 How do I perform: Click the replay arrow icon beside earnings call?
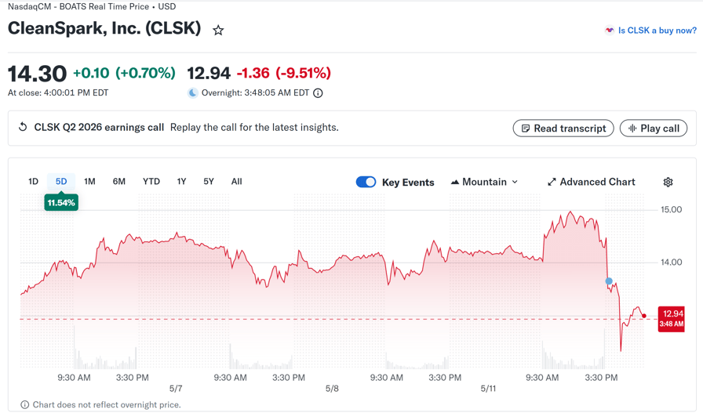pos(23,127)
